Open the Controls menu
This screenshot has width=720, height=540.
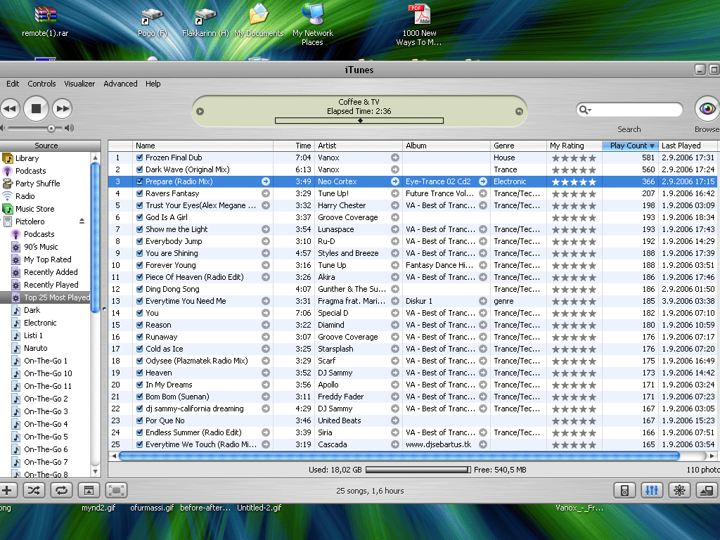click(x=41, y=84)
